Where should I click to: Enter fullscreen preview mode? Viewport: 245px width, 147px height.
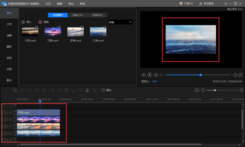click(240, 75)
